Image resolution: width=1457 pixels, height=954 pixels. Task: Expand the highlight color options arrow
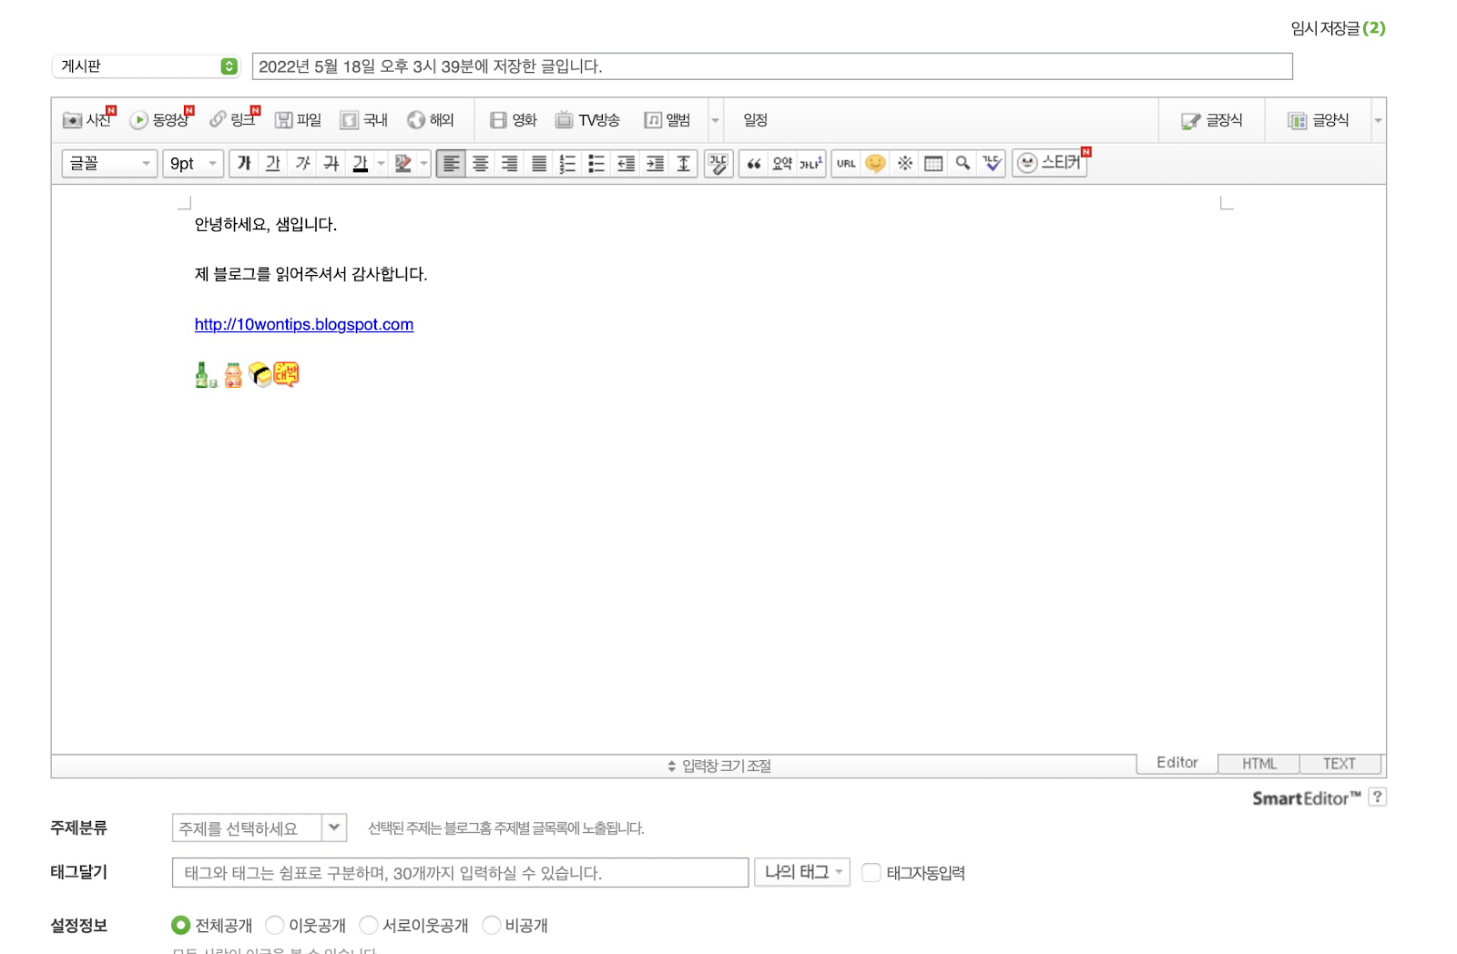click(x=423, y=164)
